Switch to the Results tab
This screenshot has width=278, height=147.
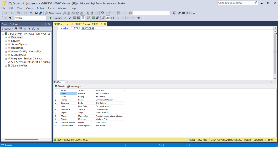(x=60, y=86)
